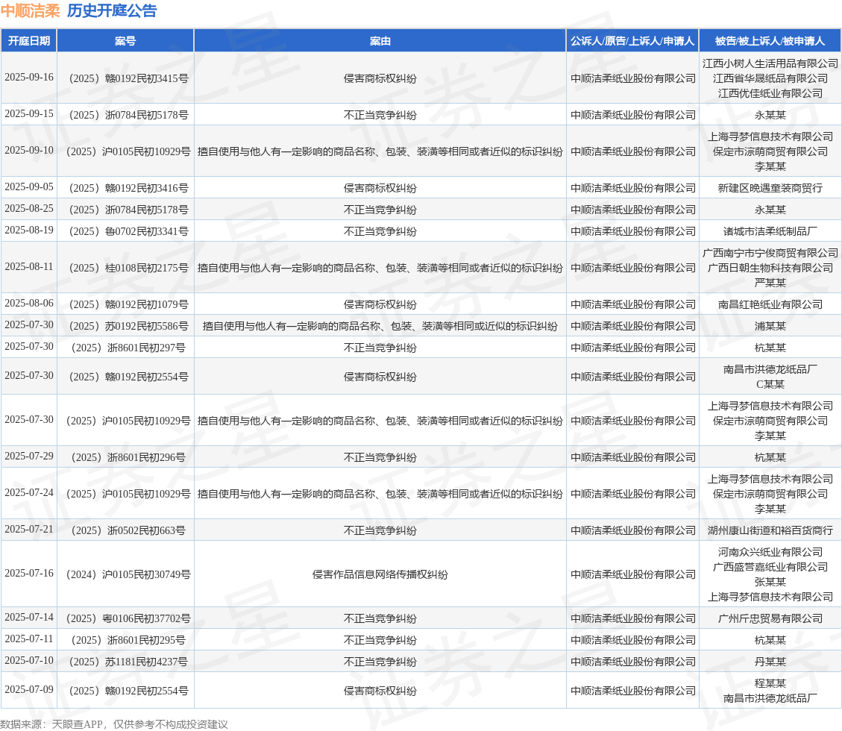Viewport: 842px width, 731px height.
Task: Click the 侵害作品信息网络传播权纠纷 cause cell
Action: pyautogui.click(x=380, y=574)
